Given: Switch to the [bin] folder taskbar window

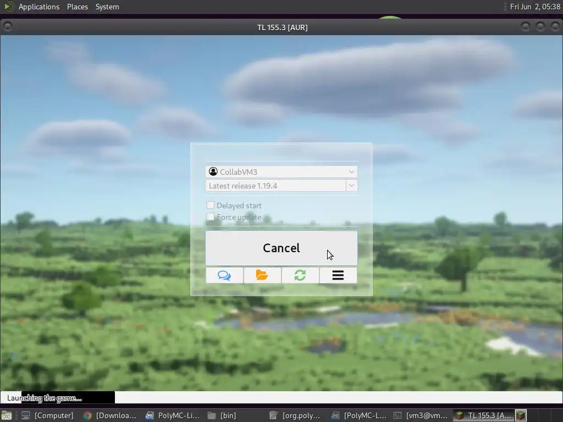Looking at the screenshot, I should (x=223, y=415).
